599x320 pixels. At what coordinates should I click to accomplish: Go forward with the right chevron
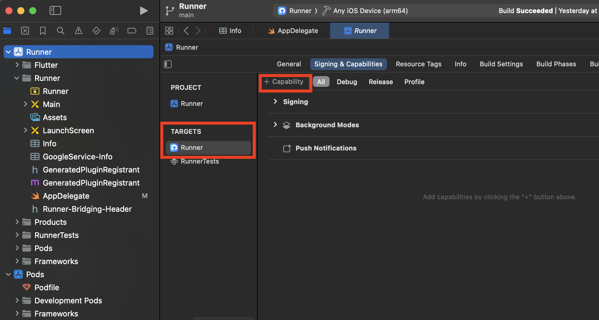(x=198, y=31)
